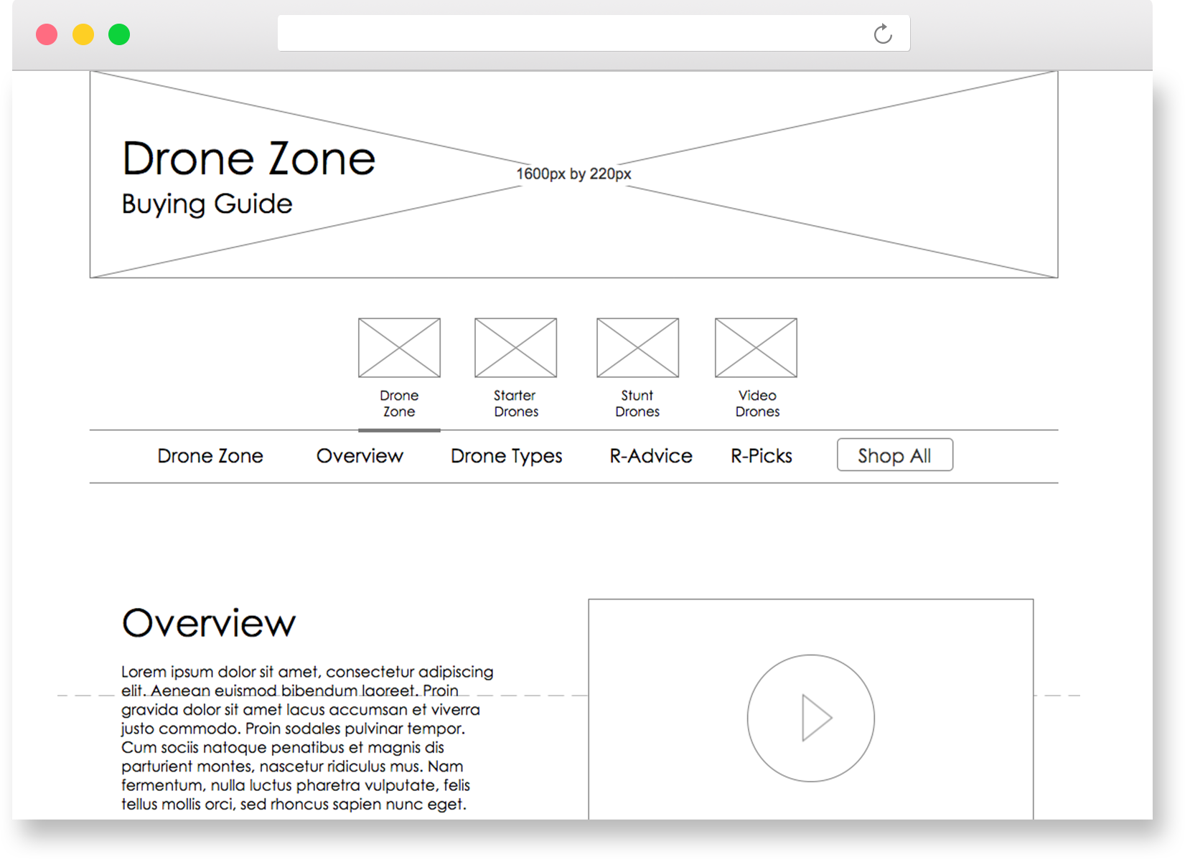Play the Overview video

811,718
